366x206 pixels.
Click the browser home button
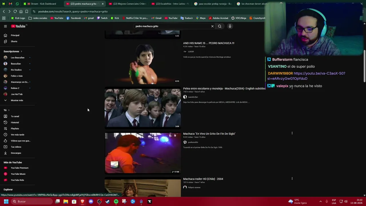[x=21, y=11]
